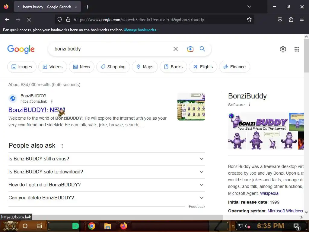Open the Extensions puzzle icon
The height and width of the screenshot is (232, 309).
291,19
